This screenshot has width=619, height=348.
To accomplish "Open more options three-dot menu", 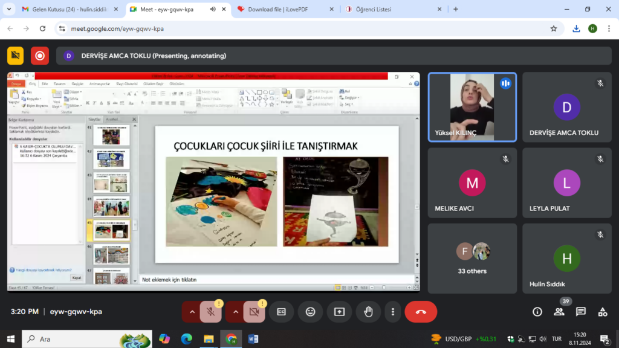I will [x=393, y=312].
